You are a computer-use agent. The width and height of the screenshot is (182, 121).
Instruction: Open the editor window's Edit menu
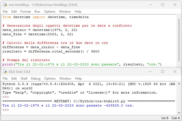coord(14,12)
